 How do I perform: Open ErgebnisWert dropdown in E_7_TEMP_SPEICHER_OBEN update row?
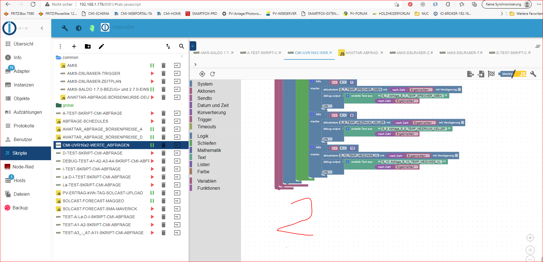point(421,90)
